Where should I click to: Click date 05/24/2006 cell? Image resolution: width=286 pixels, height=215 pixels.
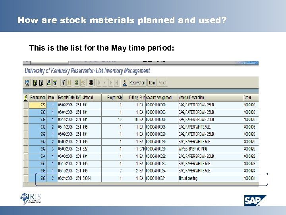tap(65, 178)
